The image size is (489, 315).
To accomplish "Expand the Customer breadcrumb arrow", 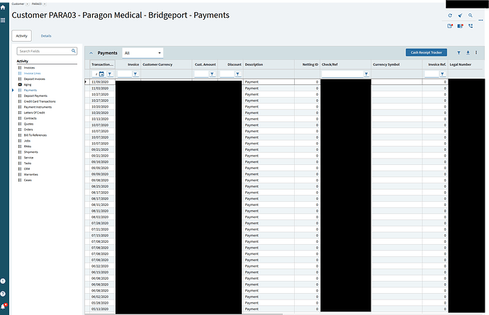I will pos(27,4).
